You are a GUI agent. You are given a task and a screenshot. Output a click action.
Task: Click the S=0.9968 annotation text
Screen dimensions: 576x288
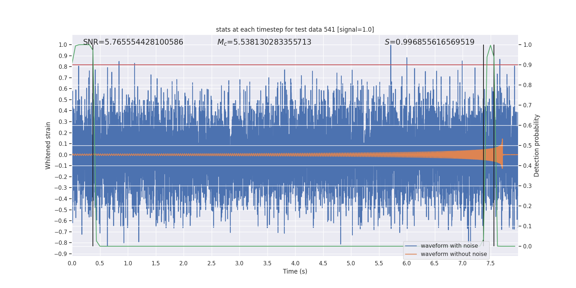429,42
